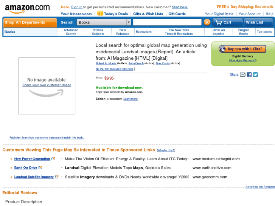Image resolution: width=275 pixels, height=206 pixels.
Task: Open the Robert A. Morris author link
Action: click(x=106, y=63)
